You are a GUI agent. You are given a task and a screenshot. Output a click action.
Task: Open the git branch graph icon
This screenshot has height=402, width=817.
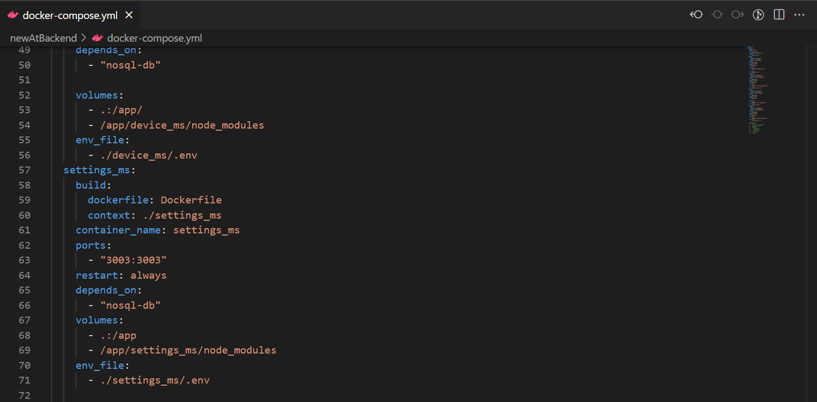pos(758,15)
